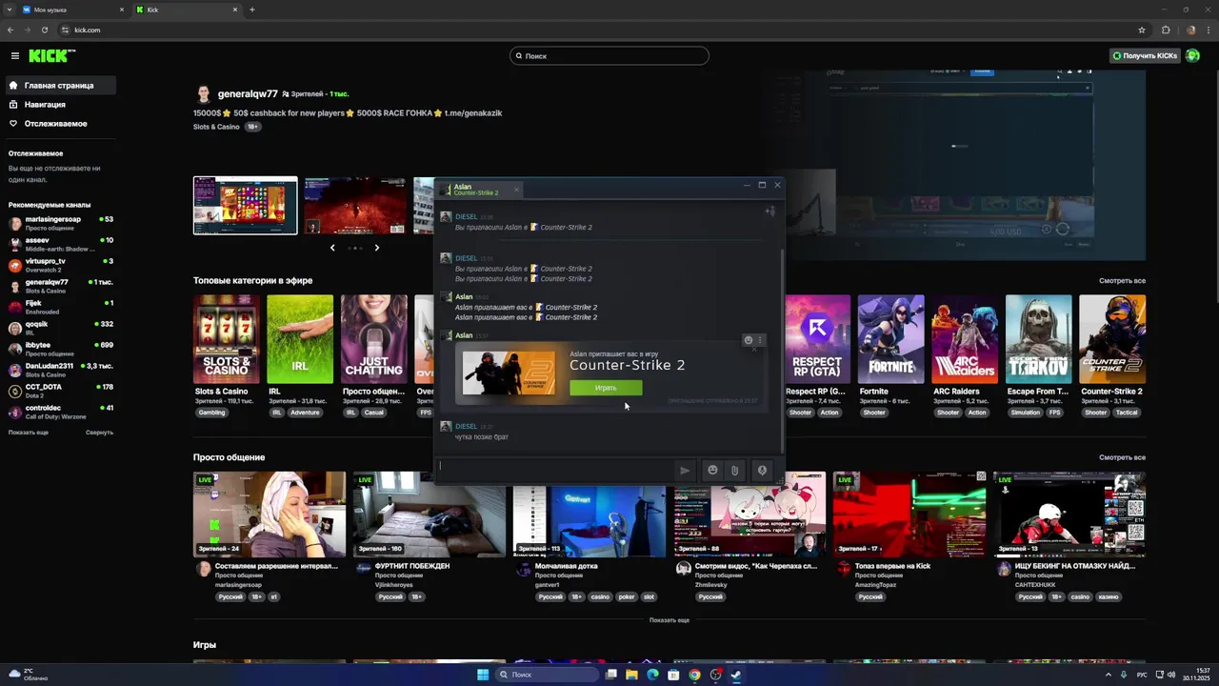Image resolution: width=1219 pixels, height=686 pixels.
Task: Open Отслеживаемое in the sidebar
Action: [x=61, y=124]
